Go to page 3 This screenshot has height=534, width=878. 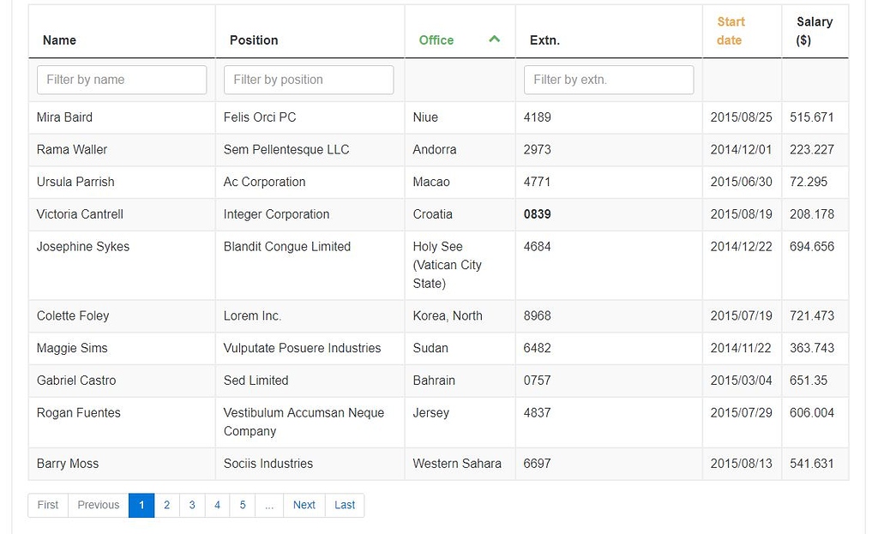tap(192, 505)
